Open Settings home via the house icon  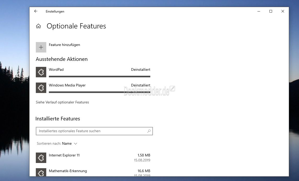point(38,26)
